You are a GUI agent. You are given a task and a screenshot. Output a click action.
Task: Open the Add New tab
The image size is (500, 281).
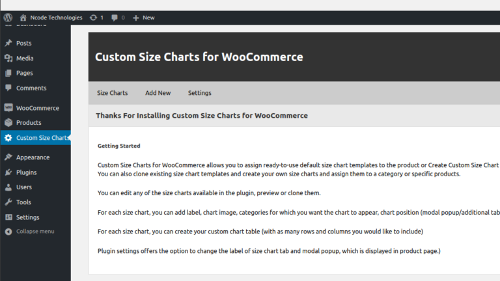158,93
